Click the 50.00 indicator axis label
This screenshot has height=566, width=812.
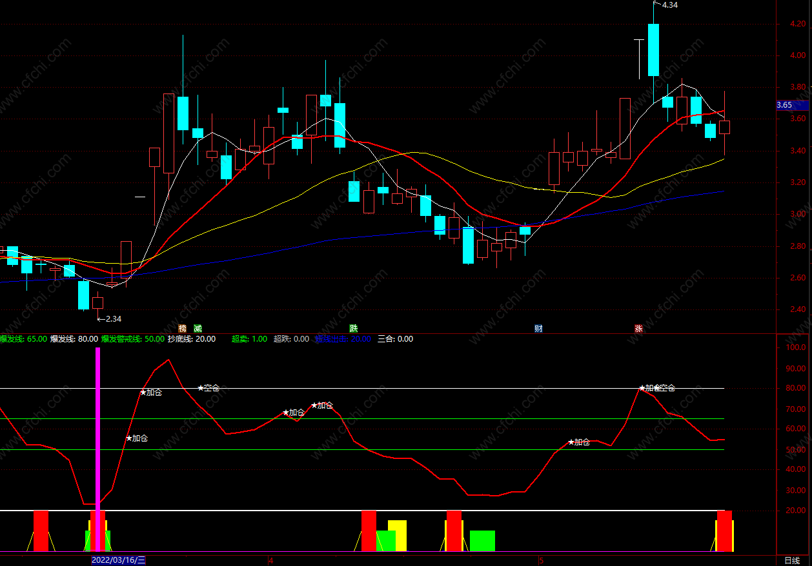[x=797, y=449]
